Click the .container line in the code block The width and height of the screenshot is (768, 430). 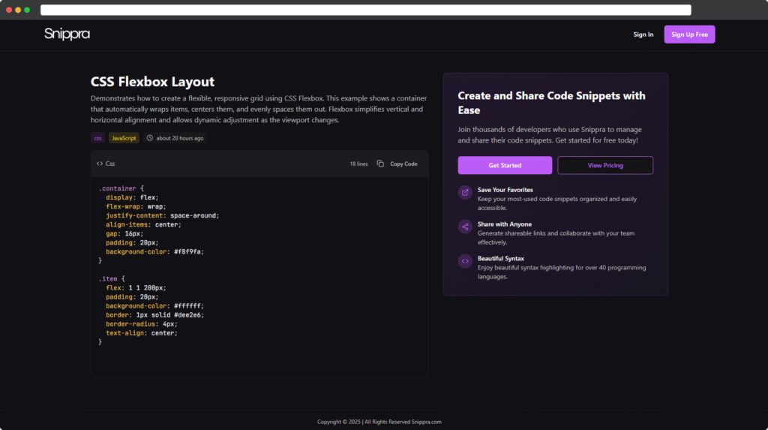click(120, 188)
